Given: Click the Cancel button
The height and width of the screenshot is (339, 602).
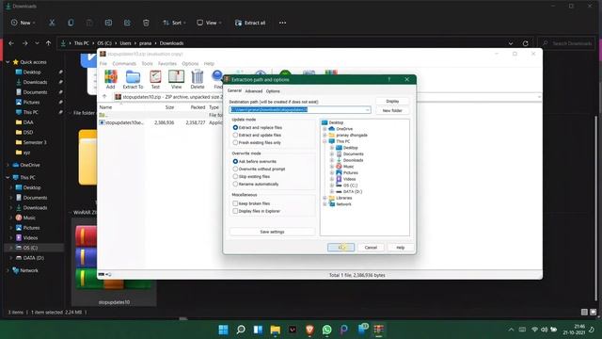Looking at the screenshot, I should pos(371,248).
